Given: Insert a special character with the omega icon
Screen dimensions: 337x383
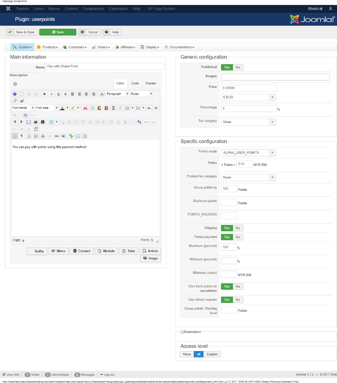Looking at the screenshot, I should coord(26,115).
